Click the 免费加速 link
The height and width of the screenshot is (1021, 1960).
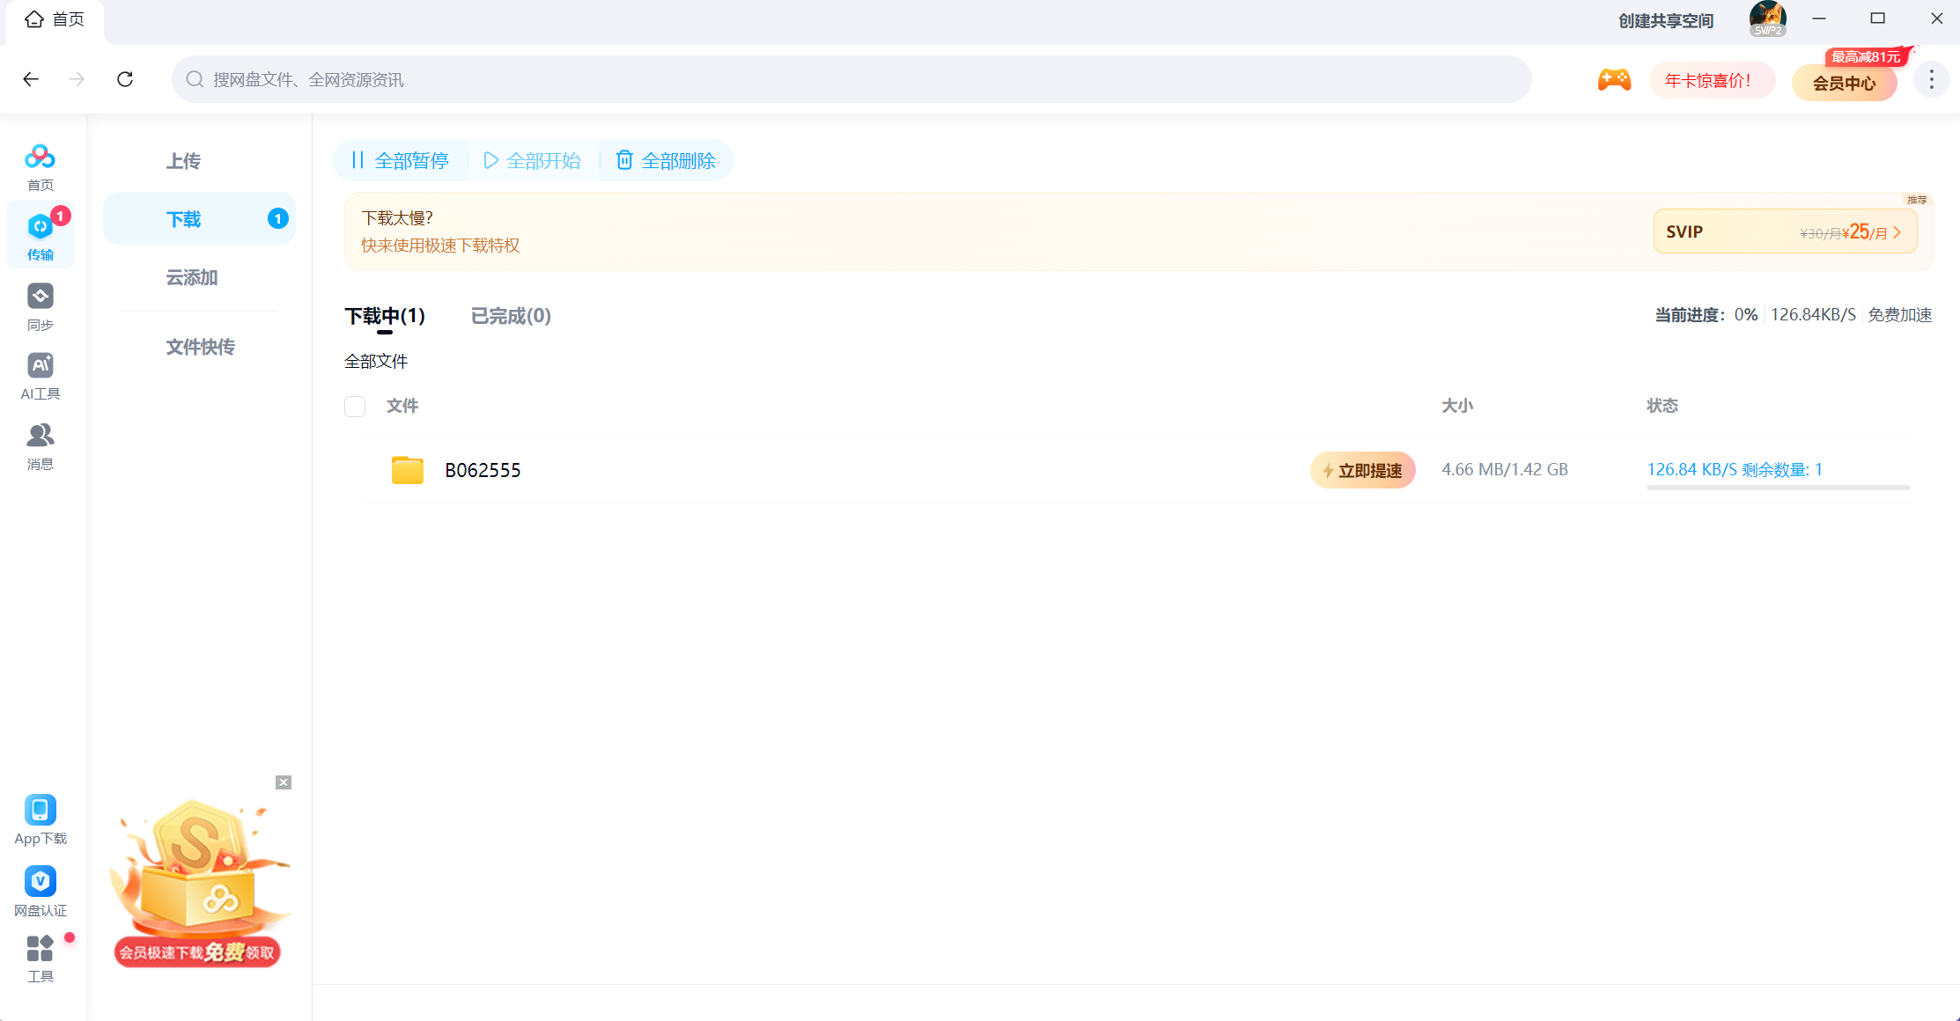1899,315
